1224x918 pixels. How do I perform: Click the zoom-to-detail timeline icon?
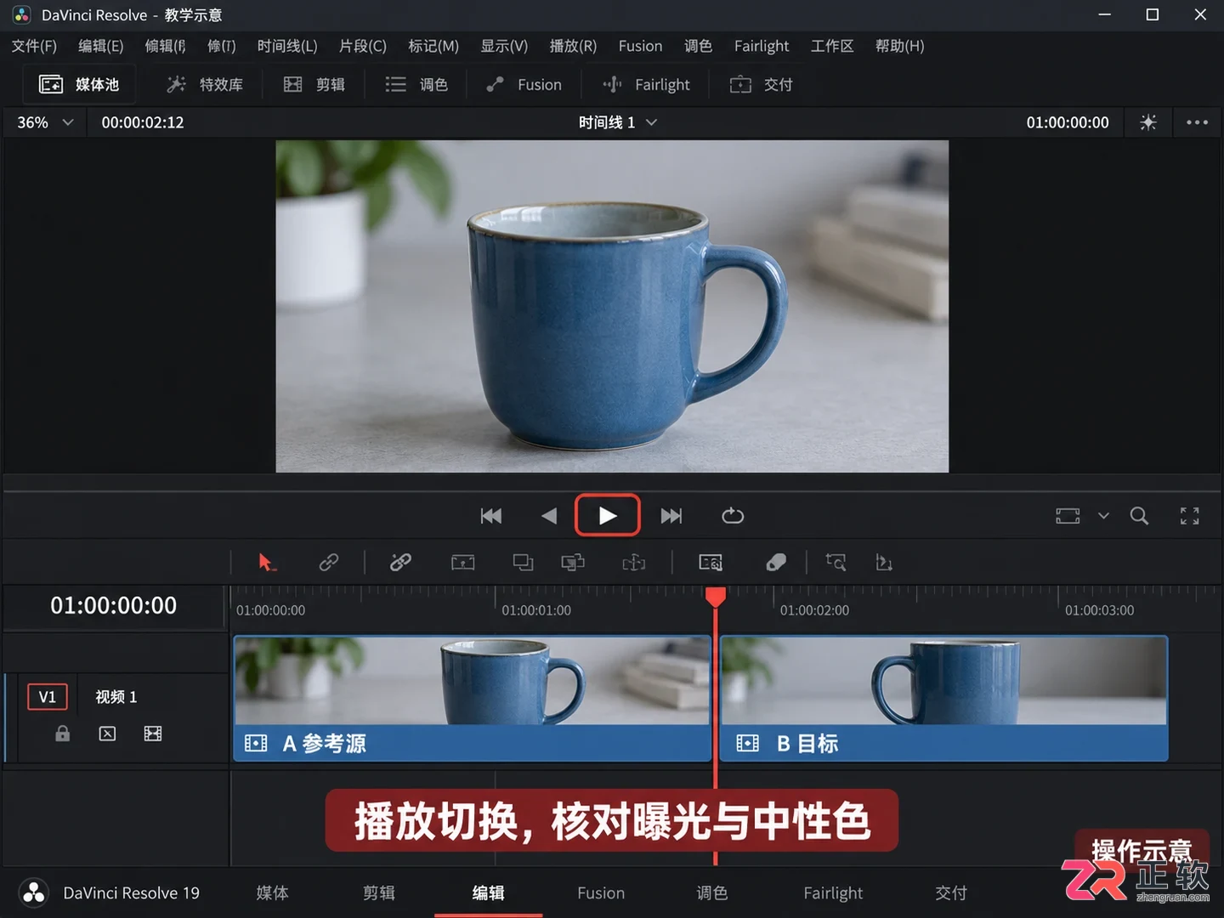click(x=836, y=562)
